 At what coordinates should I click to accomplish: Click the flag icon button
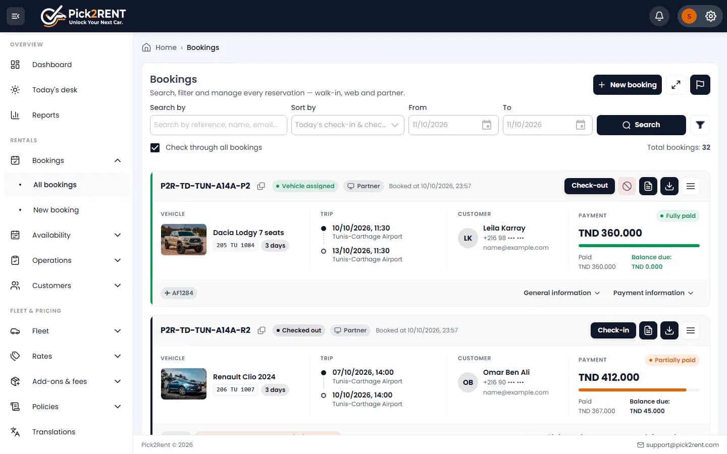click(x=700, y=85)
